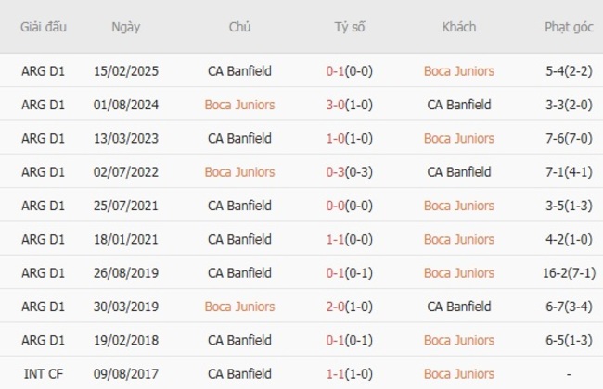Click away team CA Banfield on 02/07/2022
This screenshot has width=603, height=389.
pyautogui.click(x=458, y=172)
